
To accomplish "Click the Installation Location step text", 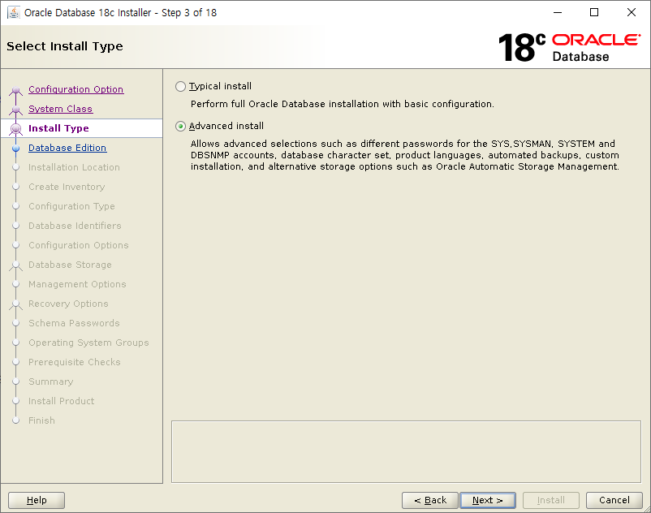I will (74, 167).
